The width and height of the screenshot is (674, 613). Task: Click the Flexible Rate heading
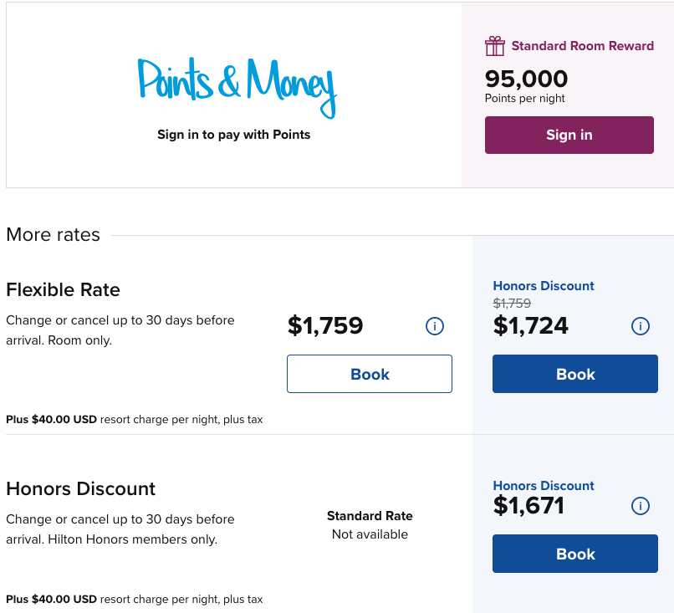click(64, 290)
